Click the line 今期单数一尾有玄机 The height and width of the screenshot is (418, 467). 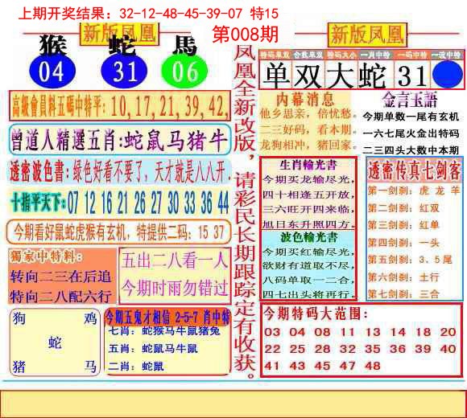coord(411,117)
